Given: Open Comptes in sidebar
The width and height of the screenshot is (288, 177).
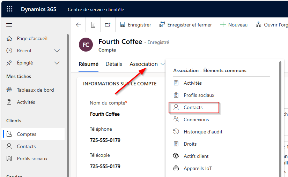Looking at the screenshot, I should click(27, 134).
